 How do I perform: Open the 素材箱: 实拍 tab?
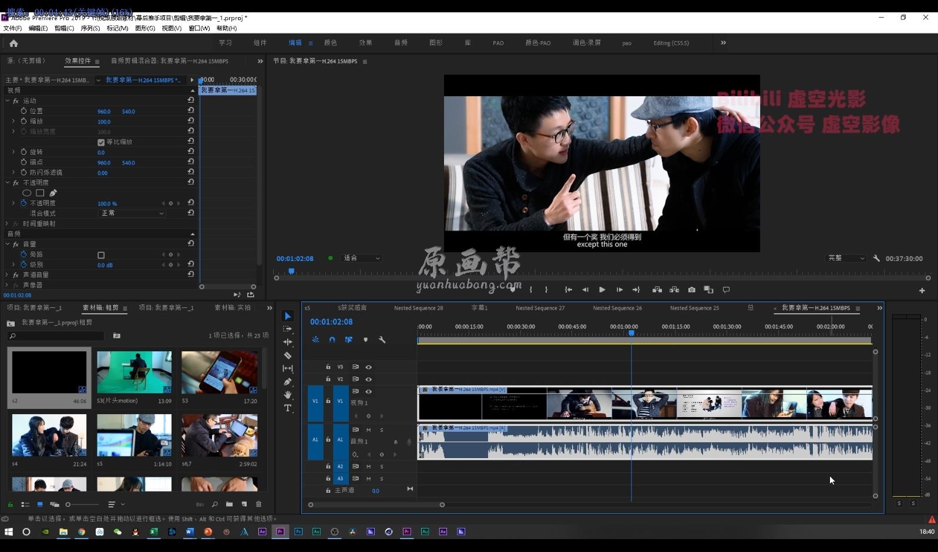coord(233,307)
